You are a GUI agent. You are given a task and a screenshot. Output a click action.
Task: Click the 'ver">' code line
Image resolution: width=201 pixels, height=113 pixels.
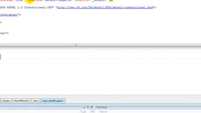[x=4, y=33]
